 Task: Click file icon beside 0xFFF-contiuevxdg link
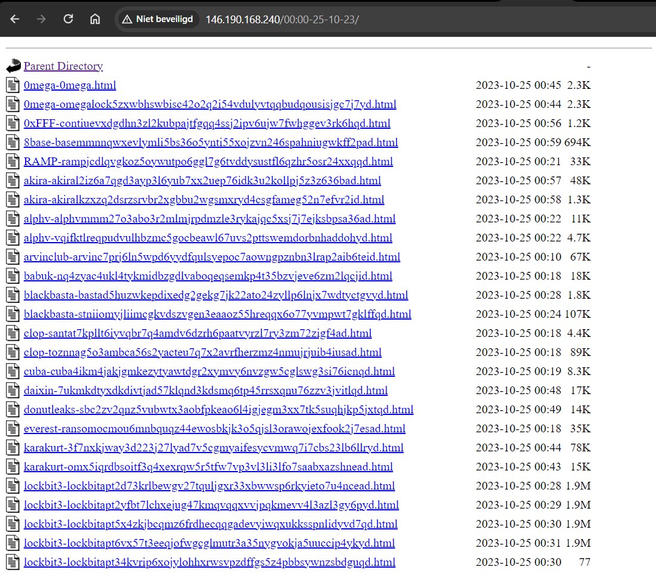13,123
